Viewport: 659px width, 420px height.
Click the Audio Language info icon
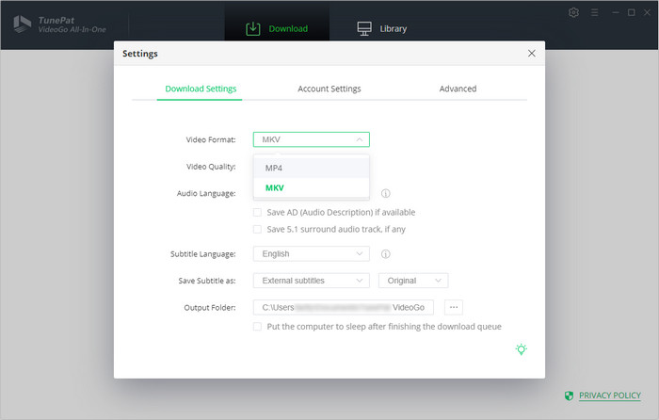click(385, 193)
